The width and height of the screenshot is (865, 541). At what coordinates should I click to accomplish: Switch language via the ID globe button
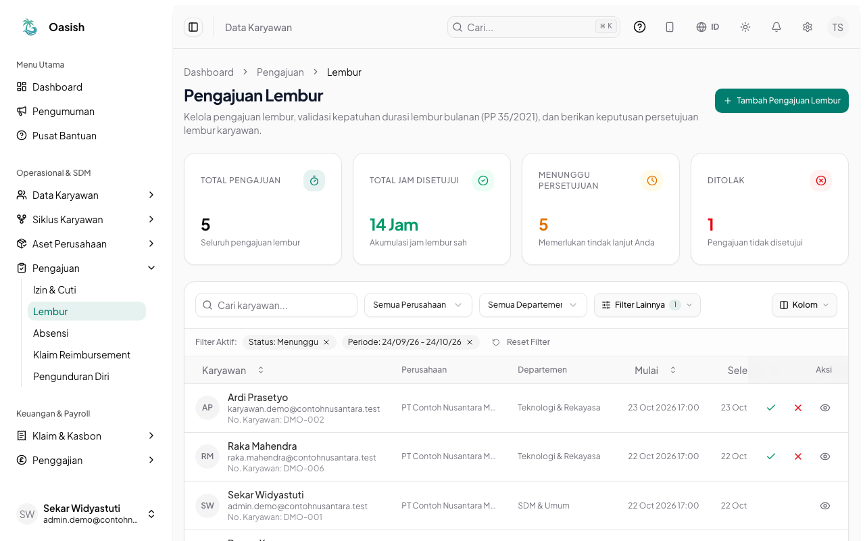coord(708,27)
